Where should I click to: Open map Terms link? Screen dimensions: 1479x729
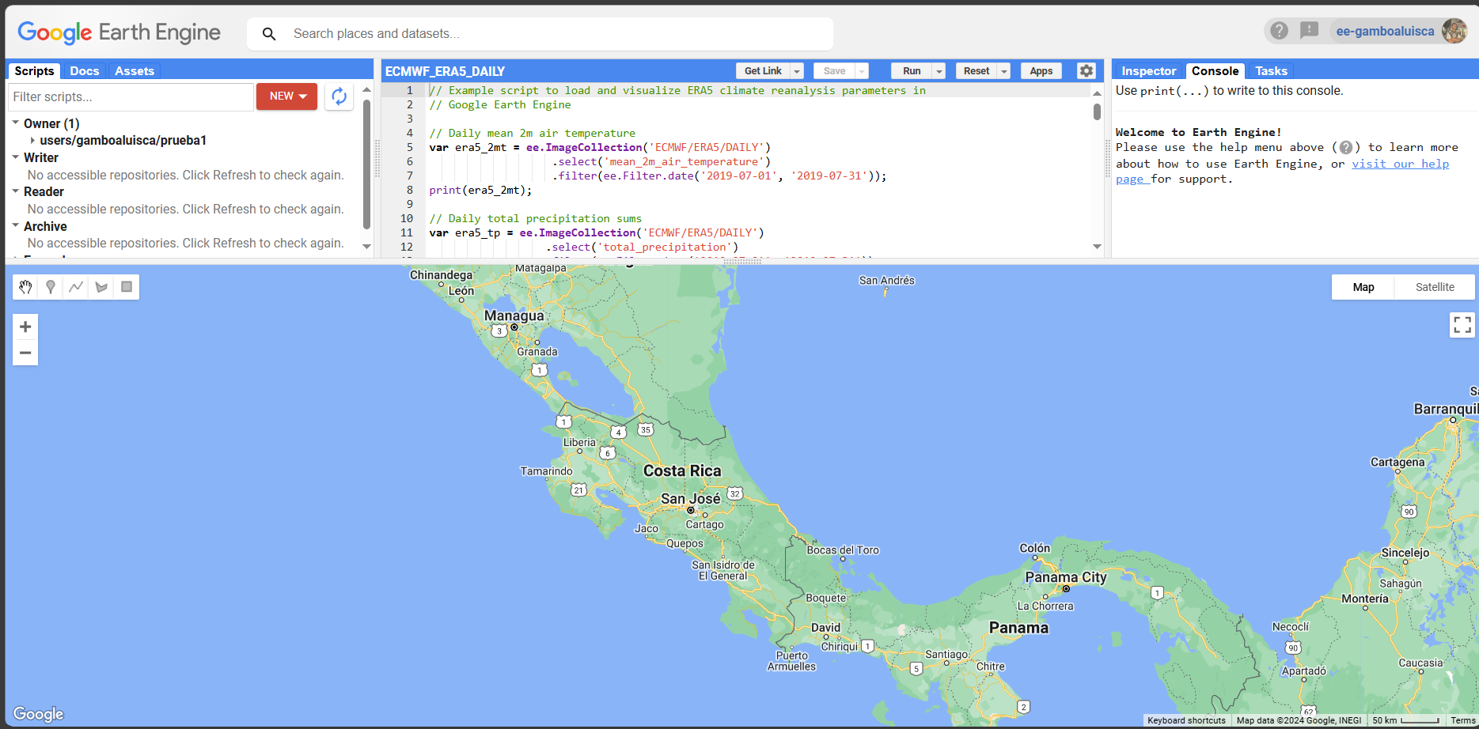coord(1462,720)
